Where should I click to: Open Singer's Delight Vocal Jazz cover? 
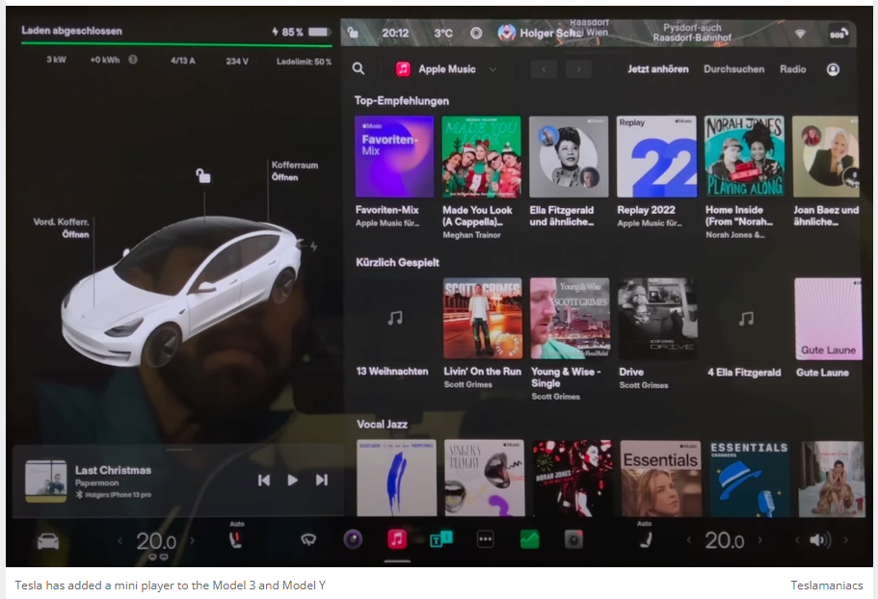485,479
